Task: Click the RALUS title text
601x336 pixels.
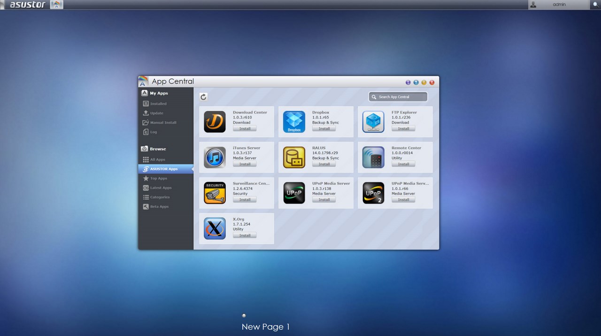Action: pyautogui.click(x=319, y=148)
